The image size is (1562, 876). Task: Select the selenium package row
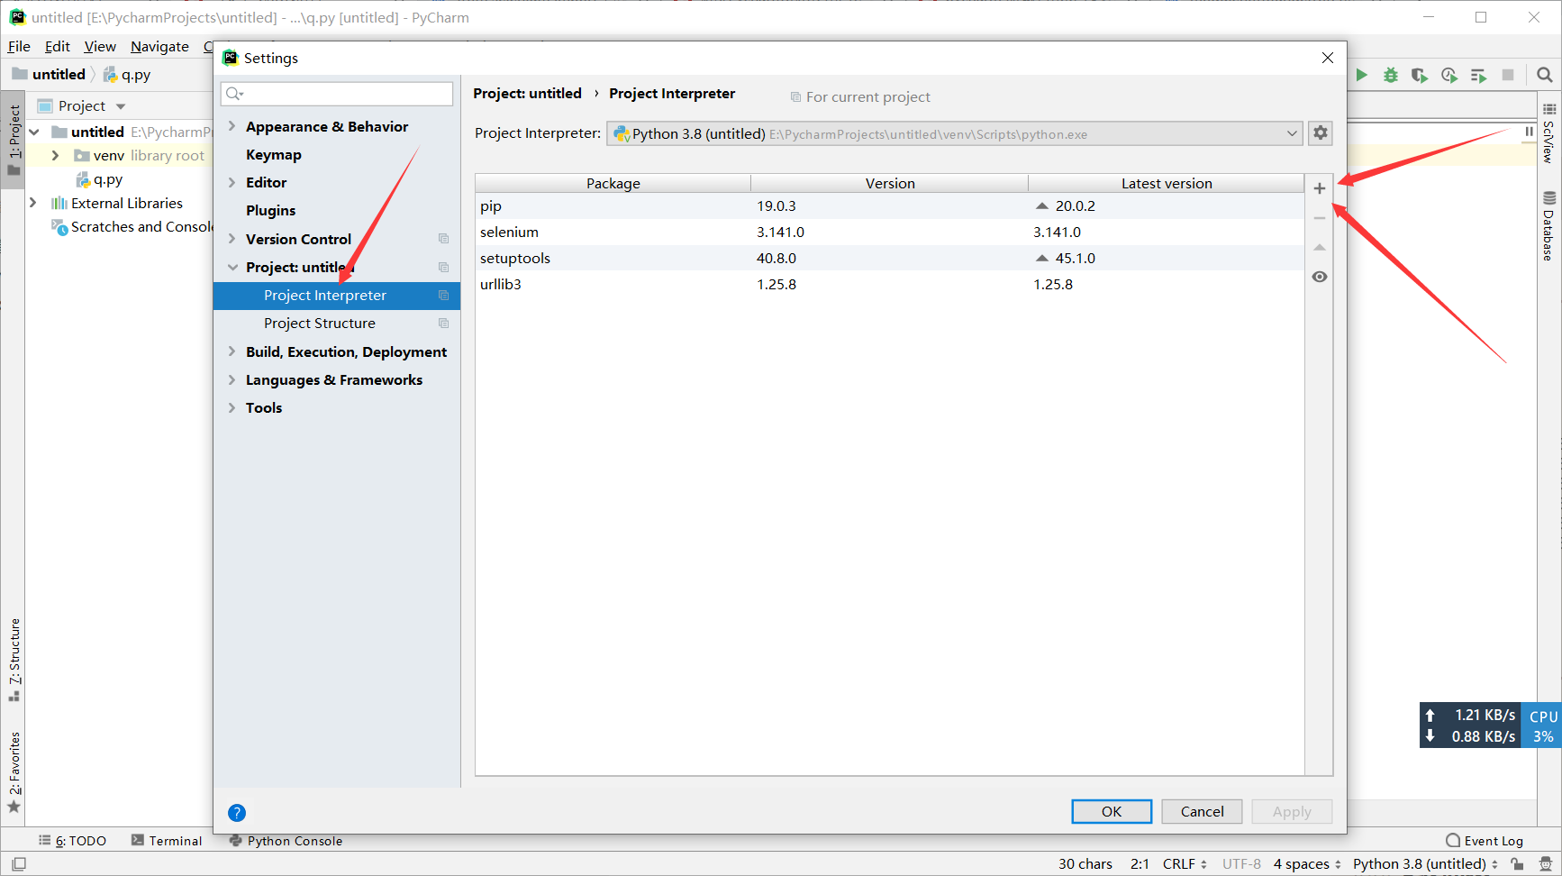tap(889, 232)
